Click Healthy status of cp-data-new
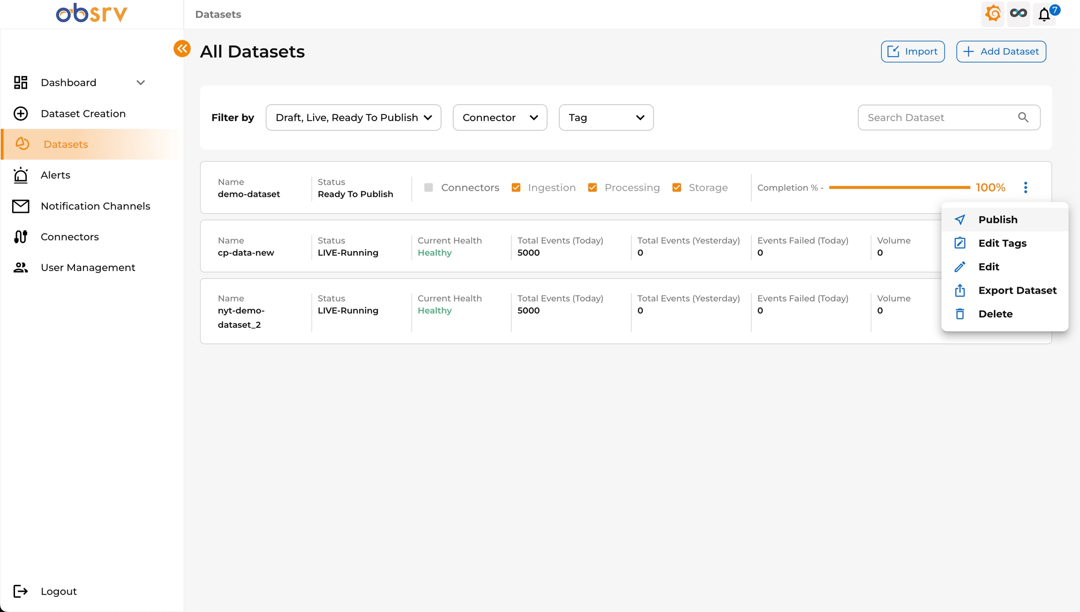The image size is (1080, 612). pyautogui.click(x=435, y=253)
